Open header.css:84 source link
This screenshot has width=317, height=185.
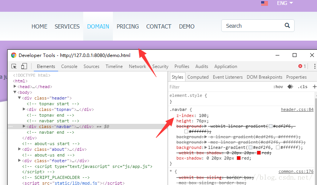[297, 109]
